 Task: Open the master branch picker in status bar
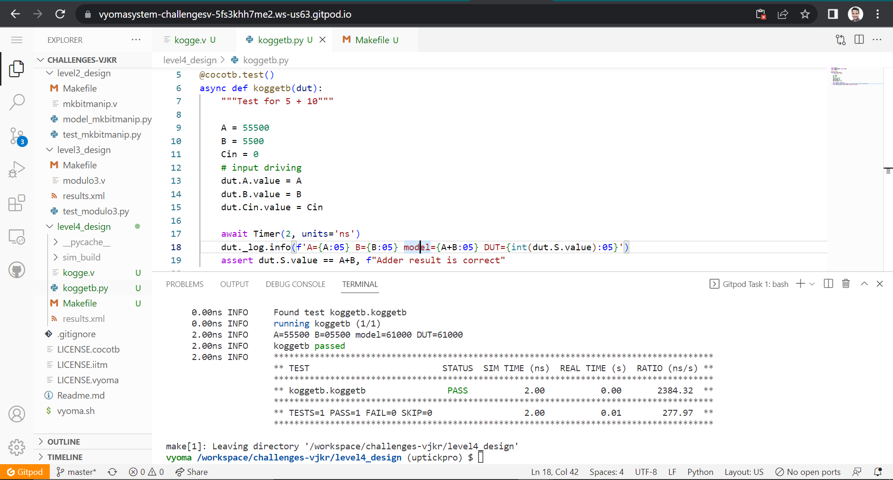coord(76,472)
